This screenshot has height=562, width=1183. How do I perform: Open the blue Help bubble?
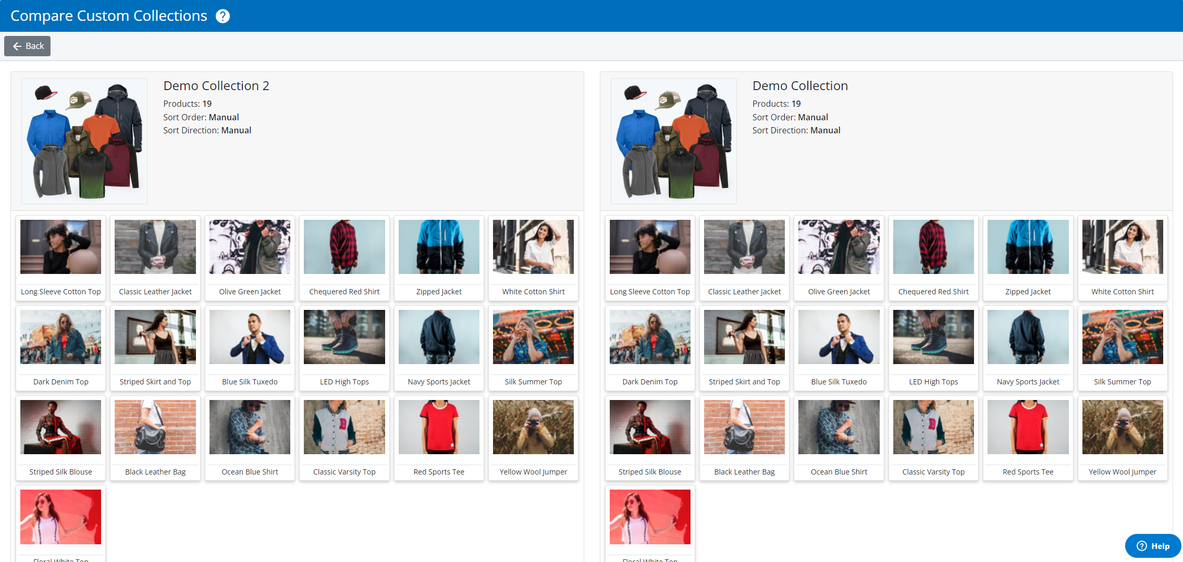point(1152,546)
